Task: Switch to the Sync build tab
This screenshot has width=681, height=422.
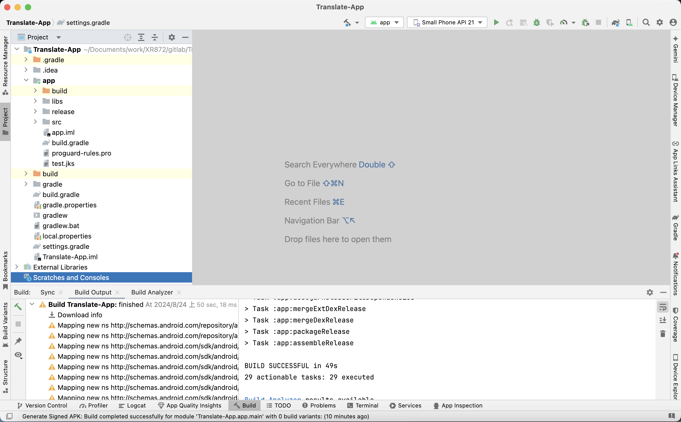Action: tap(47, 292)
